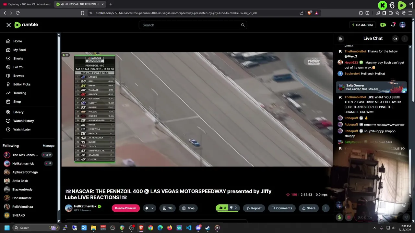The width and height of the screenshot is (415, 233).
Task: Click the chat send arrow icon
Action: tap(406, 217)
